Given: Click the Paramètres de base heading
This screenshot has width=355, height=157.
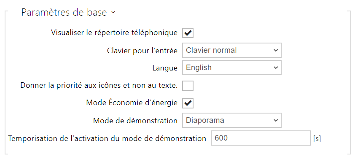Looking at the screenshot, I should pos(64,12).
